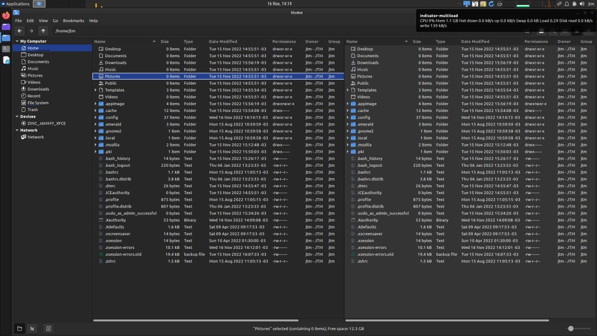Toggle the Places view in the sidebar

19,329
